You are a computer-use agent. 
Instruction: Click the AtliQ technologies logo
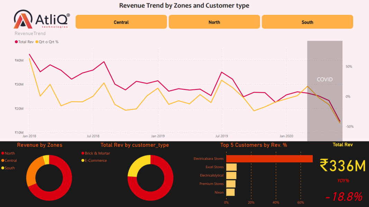click(41, 19)
